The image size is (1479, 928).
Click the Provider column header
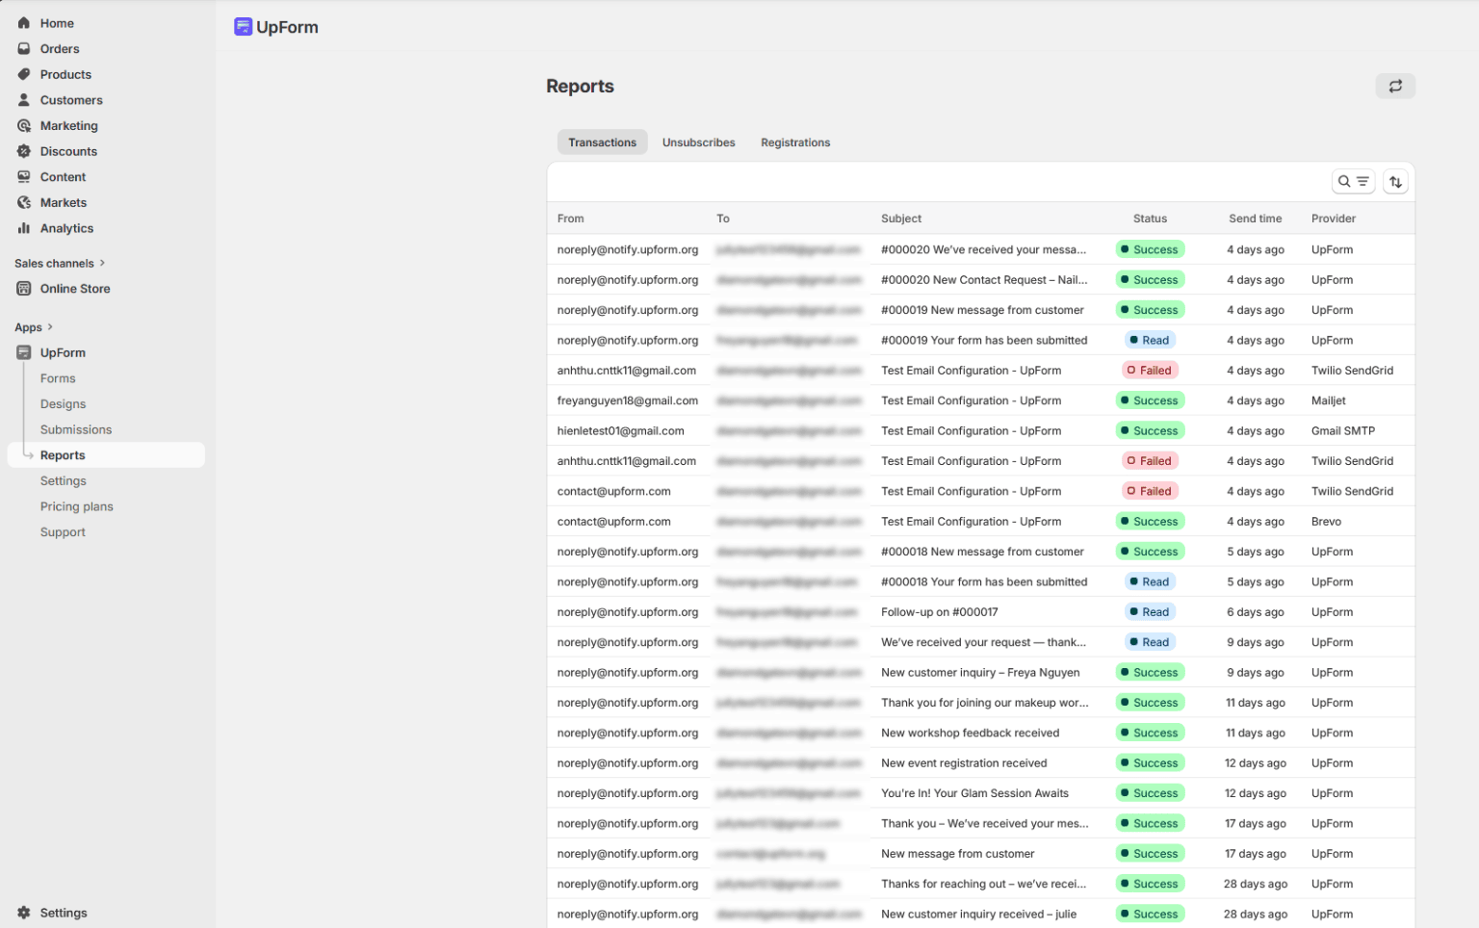(1333, 219)
